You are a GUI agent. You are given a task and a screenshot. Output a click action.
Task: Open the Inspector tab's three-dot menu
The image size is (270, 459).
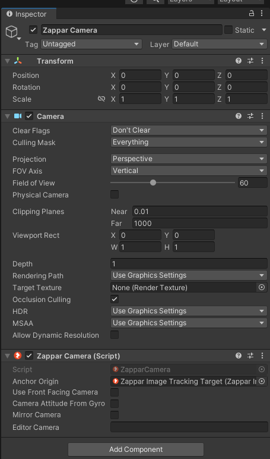pos(262,14)
